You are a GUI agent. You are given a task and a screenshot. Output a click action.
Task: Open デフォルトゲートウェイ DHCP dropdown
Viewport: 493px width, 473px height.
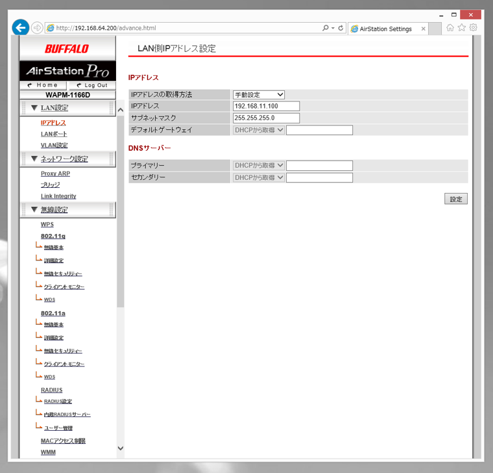[258, 130]
